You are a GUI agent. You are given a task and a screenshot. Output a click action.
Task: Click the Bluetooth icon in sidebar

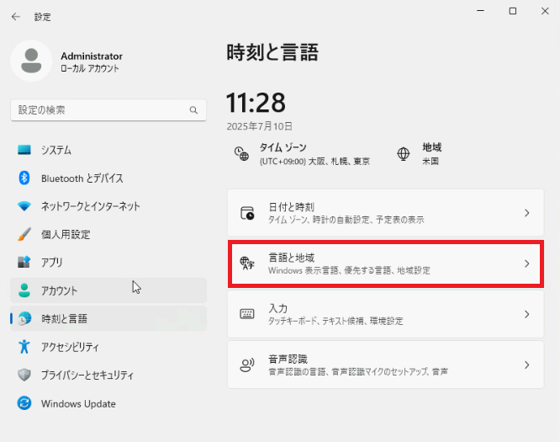click(x=24, y=178)
